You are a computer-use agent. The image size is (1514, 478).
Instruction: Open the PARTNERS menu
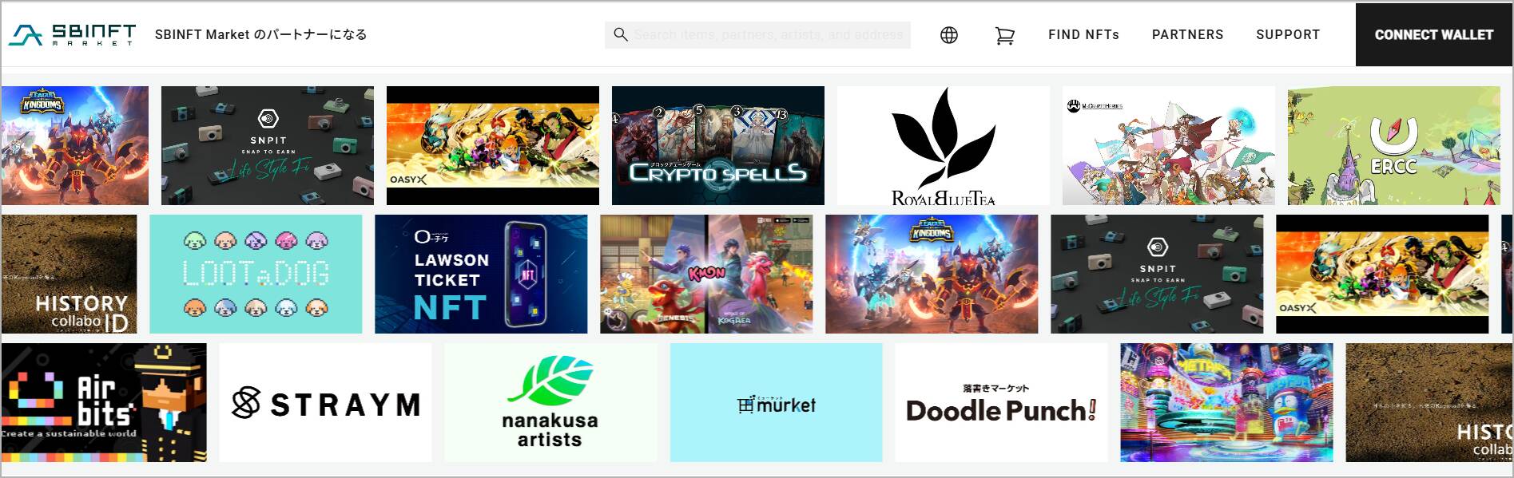pyautogui.click(x=1187, y=34)
